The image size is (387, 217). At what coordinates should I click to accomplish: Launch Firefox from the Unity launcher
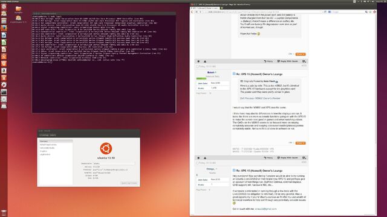(4, 28)
